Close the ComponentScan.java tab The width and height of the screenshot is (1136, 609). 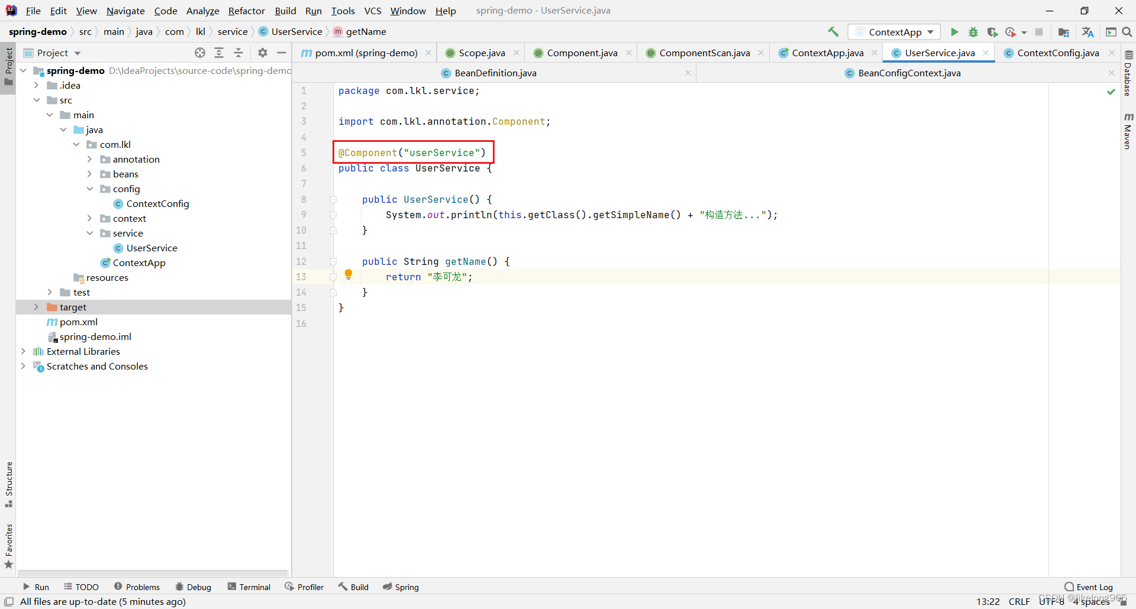(x=761, y=53)
